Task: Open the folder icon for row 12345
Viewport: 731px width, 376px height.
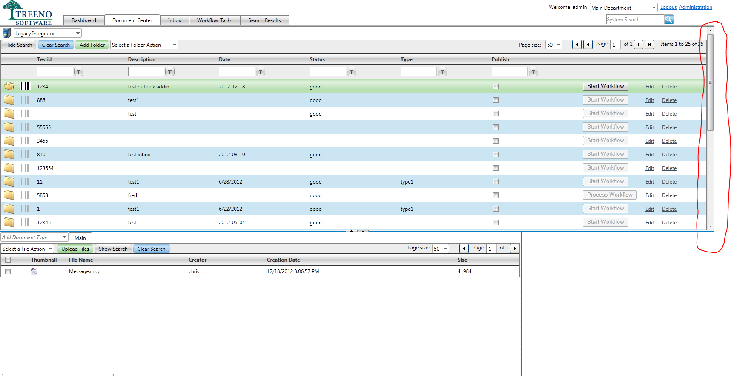Action: point(9,223)
